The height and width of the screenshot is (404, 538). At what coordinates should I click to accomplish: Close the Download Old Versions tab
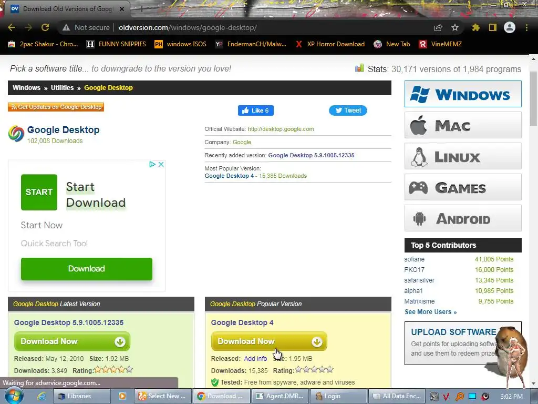122,9
